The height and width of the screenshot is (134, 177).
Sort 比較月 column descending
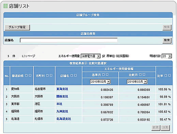144,75
